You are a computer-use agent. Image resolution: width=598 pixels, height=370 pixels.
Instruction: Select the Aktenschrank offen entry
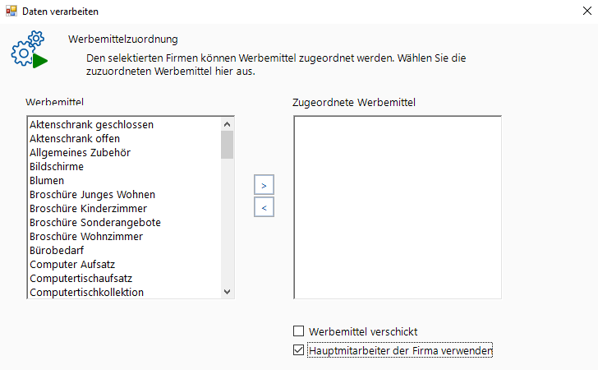pyautogui.click(x=74, y=139)
